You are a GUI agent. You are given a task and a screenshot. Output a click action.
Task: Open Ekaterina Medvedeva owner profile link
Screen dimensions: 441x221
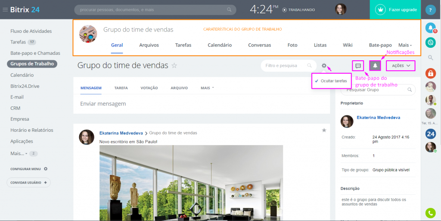[378, 118]
